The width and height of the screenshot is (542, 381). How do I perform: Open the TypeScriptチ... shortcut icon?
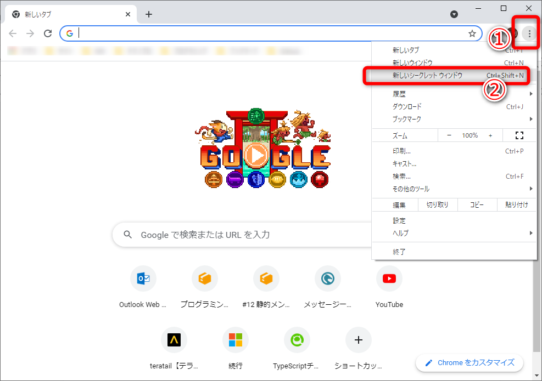click(297, 339)
